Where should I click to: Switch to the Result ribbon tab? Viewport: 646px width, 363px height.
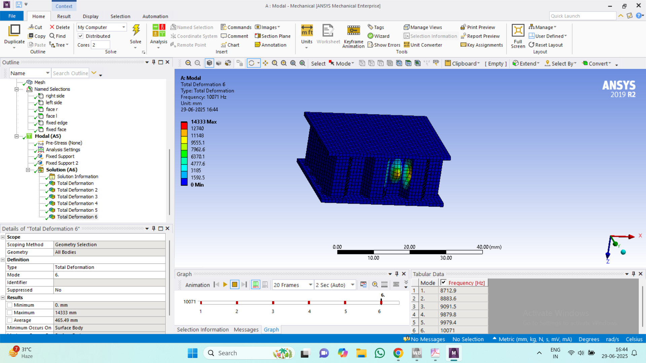(x=64, y=16)
